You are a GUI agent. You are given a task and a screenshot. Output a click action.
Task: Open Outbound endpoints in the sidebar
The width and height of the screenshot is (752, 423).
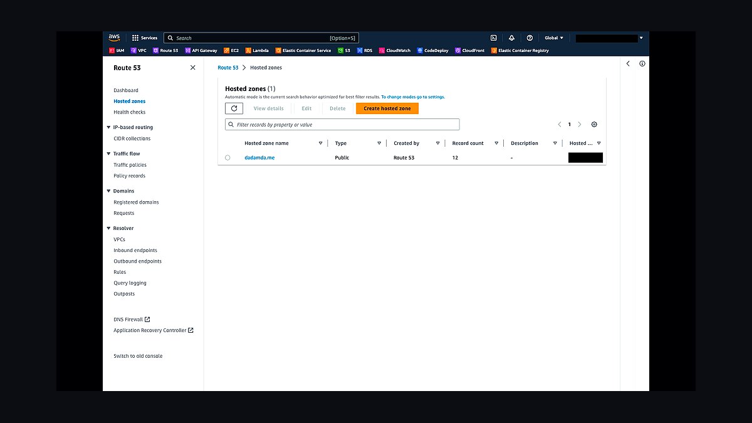click(x=137, y=261)
